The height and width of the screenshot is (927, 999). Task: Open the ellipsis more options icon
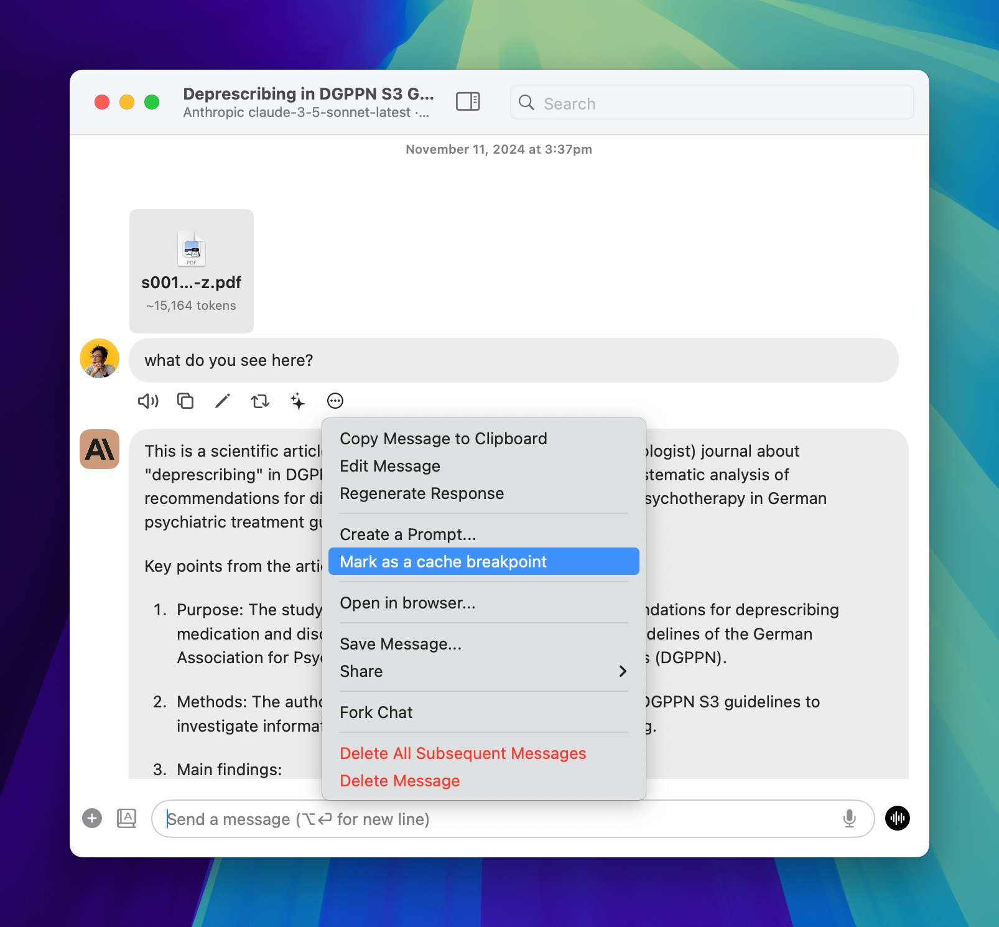(x=335, y=401)
